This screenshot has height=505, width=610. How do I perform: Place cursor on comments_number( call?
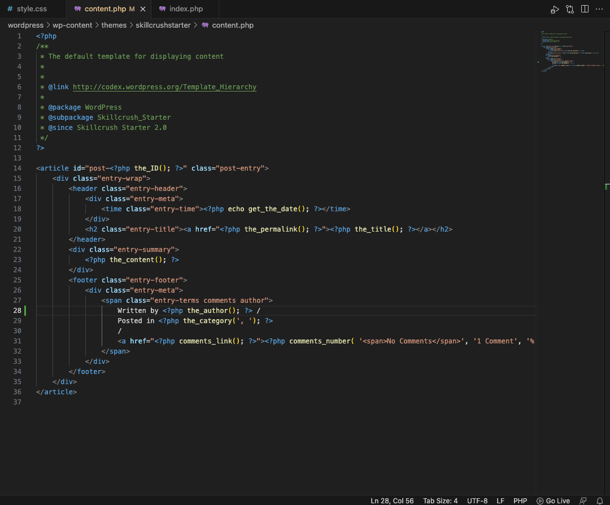pos(321,341)
